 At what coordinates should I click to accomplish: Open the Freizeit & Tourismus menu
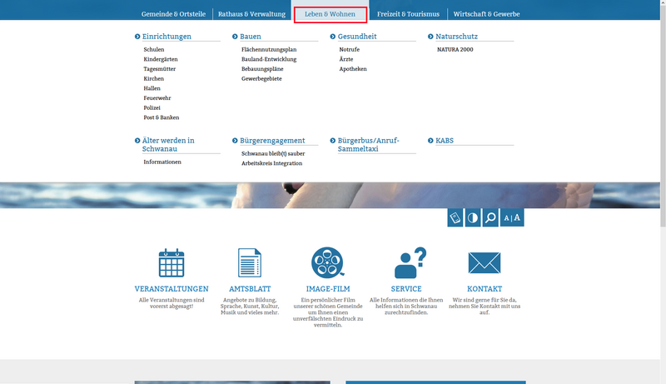pos(408,14)
